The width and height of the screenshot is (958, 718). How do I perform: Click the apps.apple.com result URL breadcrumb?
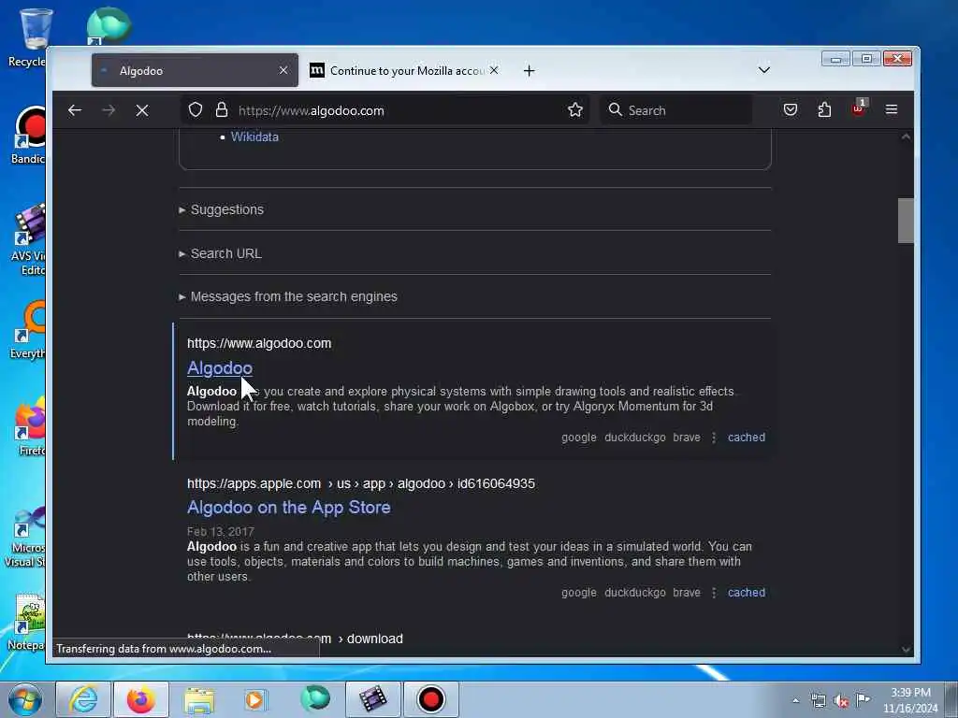pos(361,483)
